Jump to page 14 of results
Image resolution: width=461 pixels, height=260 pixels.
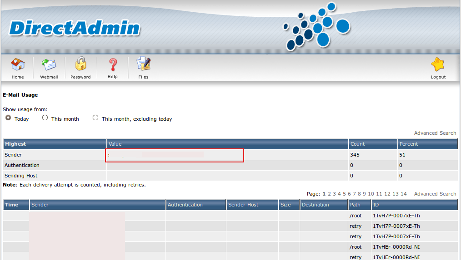pyautogui.click(x=404, y=194)
